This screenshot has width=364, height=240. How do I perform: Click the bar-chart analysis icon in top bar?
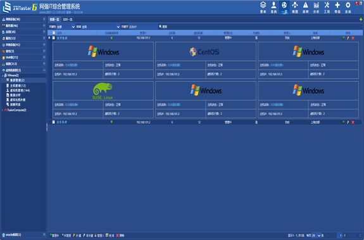click(x=316, y=7)
